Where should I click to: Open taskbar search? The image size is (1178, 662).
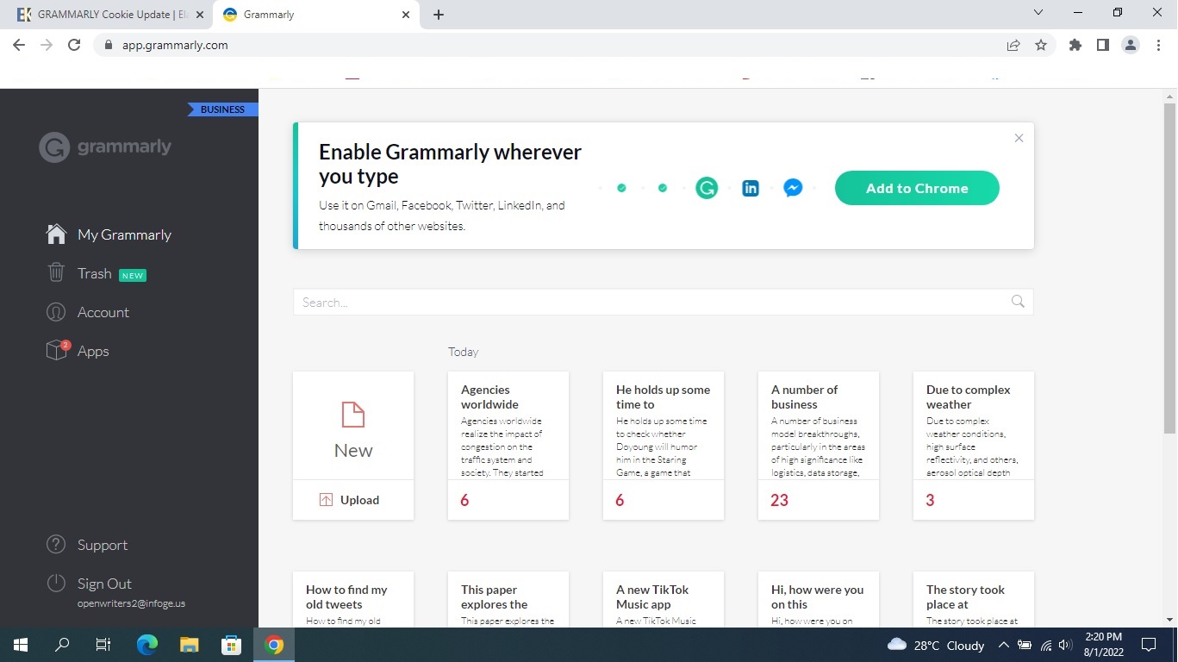point(62,645)
